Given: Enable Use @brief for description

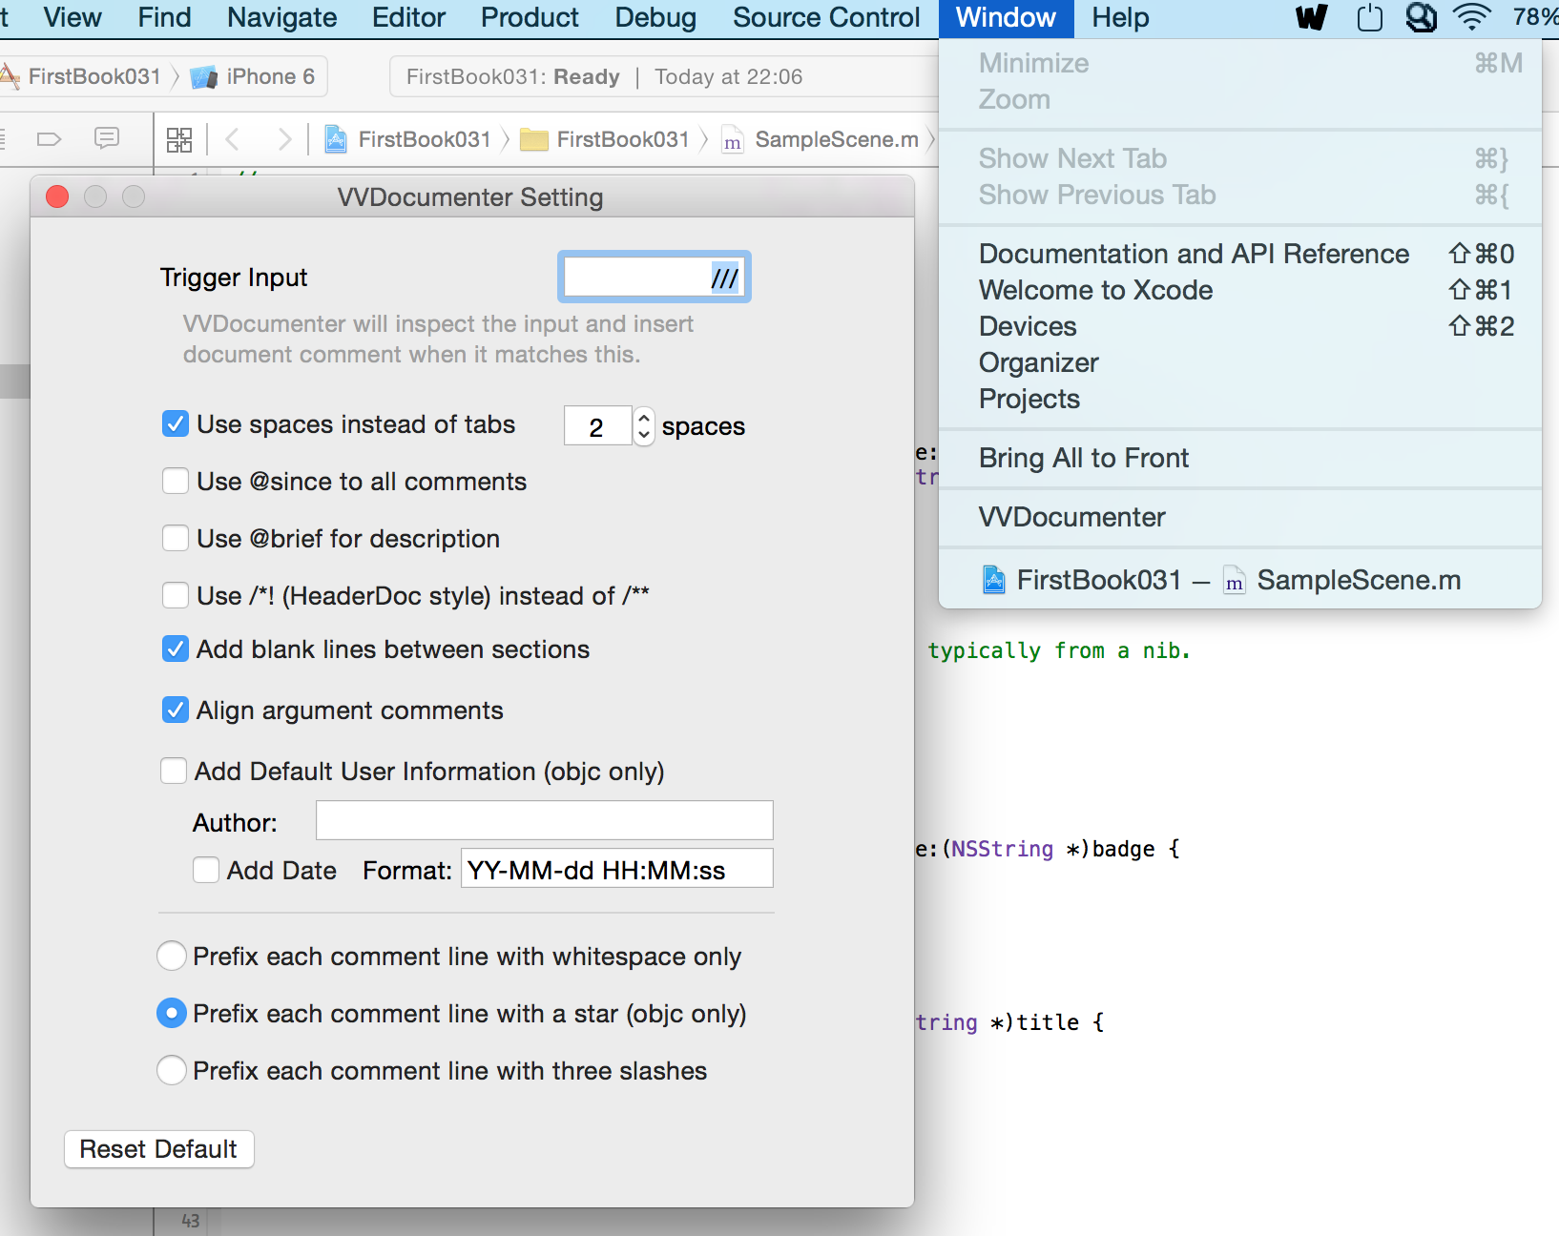Looking at the screenshot, I should [176, 538].
